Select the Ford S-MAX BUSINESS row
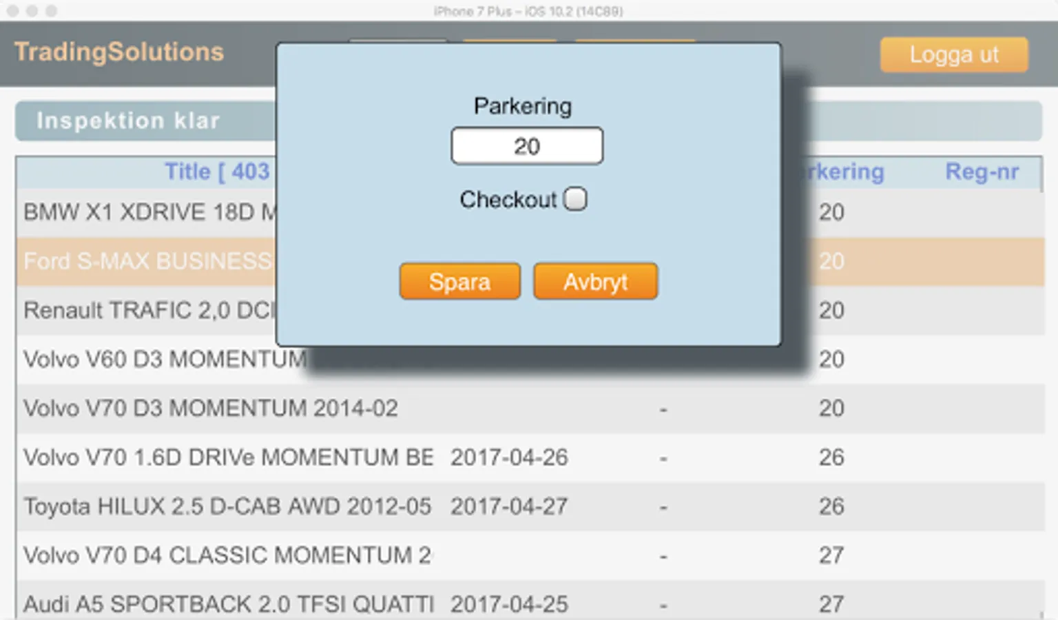Viewport: 1058px width, 620px height. pyautogui.click(x=530, y=261)
